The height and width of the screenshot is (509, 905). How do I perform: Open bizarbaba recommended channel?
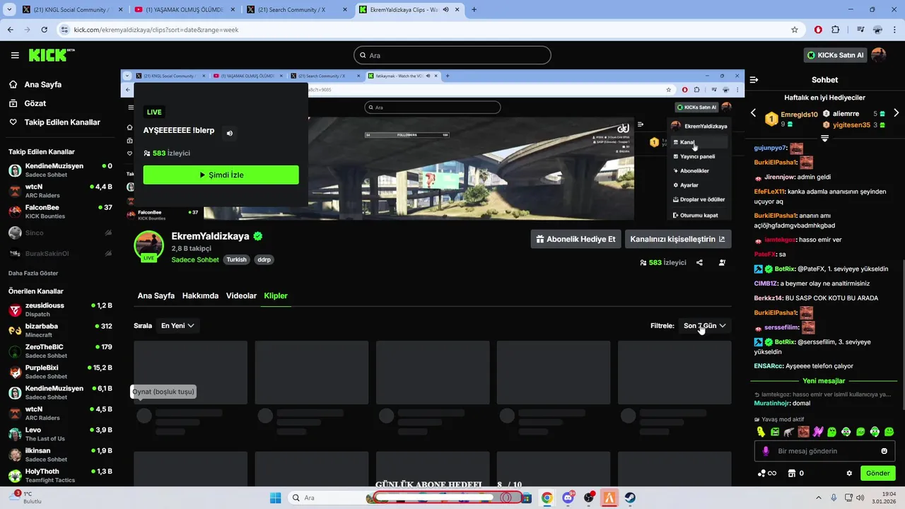60,330
